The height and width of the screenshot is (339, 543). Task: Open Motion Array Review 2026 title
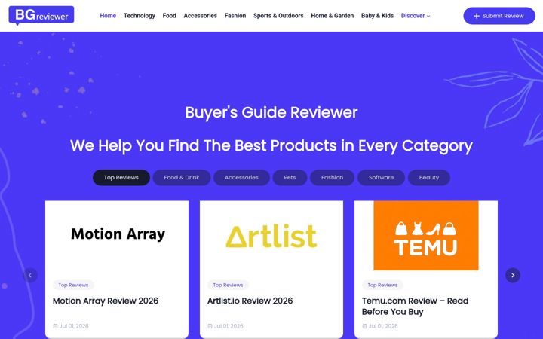(x=106, y=301)
